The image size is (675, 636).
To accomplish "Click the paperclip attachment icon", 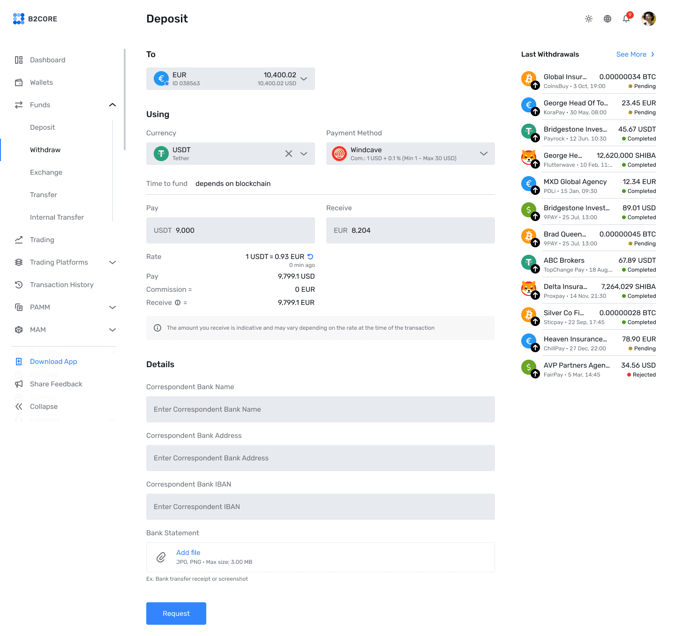I will click(x=161, y=557).
